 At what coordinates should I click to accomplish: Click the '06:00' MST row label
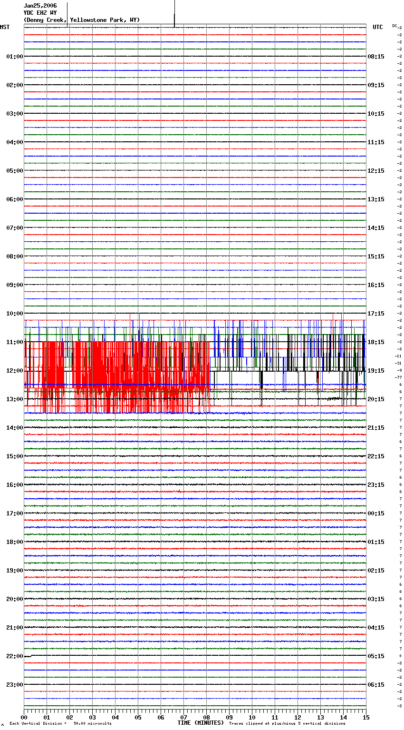click(15, 199)
